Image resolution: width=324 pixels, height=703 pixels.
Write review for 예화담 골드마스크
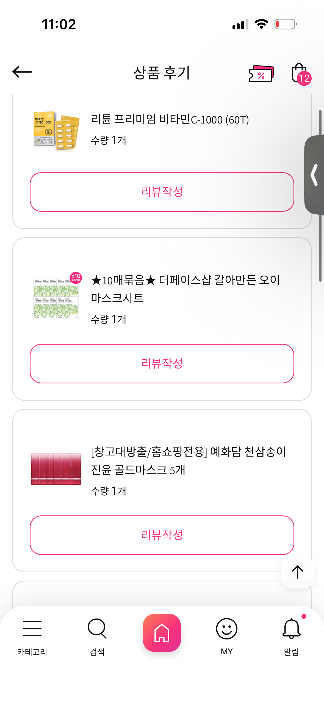(162, 535)
